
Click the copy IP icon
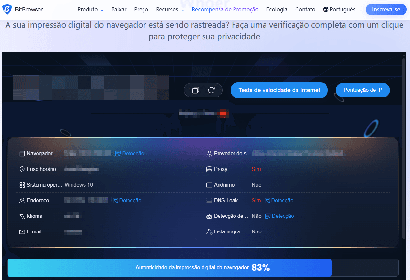[196, 90]
